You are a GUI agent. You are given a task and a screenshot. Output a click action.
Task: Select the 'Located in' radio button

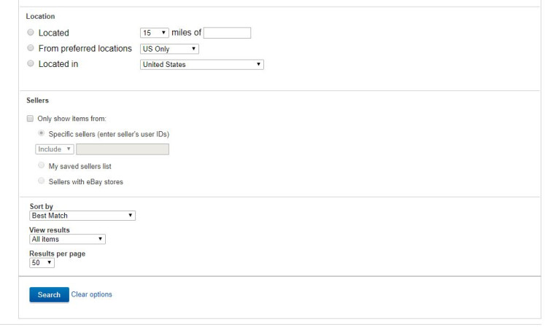click(x=30, y=64)
